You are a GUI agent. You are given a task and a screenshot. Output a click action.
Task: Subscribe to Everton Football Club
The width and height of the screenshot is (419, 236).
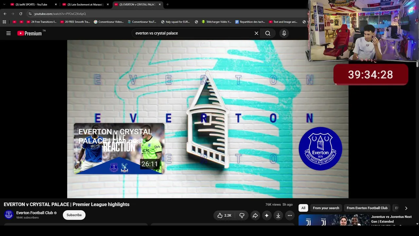[74, 215]
